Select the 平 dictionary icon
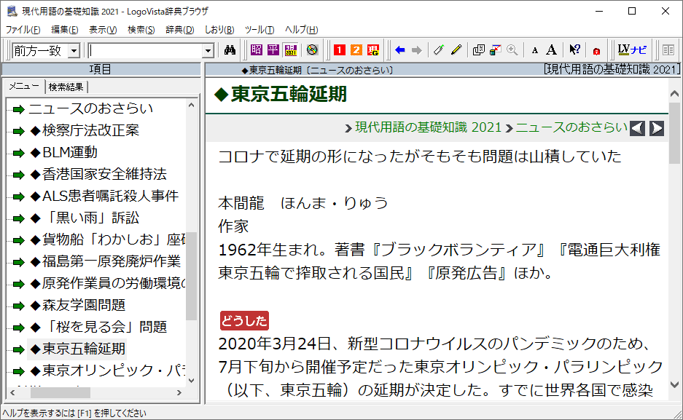Screen dimensions: 683x420 (273, 50)
